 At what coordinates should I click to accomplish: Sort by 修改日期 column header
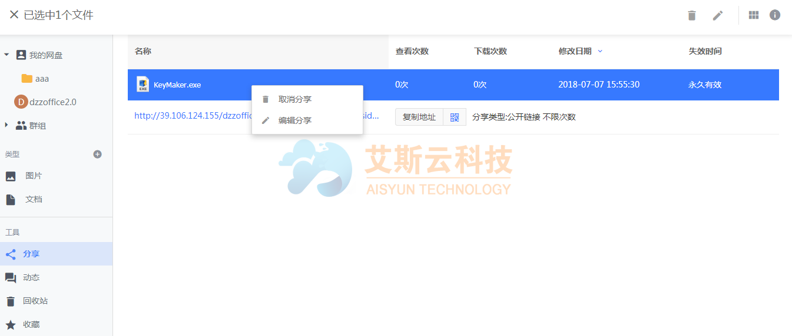575,52
